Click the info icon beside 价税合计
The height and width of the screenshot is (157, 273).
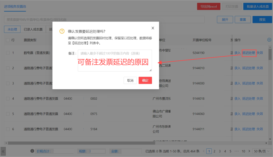pos(32,151)
